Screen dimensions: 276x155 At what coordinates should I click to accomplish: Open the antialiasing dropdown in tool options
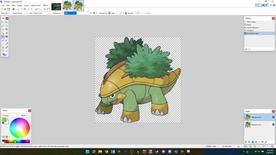tap(122, 13)
